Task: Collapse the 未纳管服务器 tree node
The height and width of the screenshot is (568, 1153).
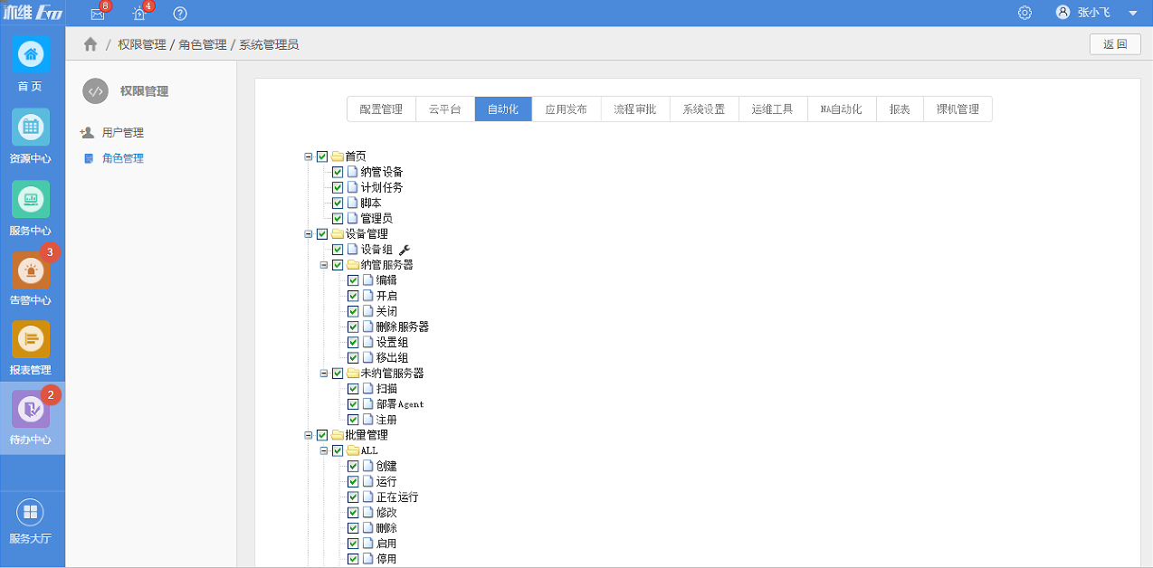Action: [324, 373]
